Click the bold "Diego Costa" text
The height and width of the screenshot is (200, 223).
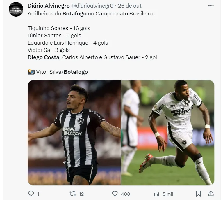click(x=43, y=57)
